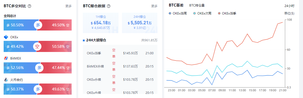Click the help icon beside BTC爆仓数据
The image size is (303, 98).
pos(109,6)
